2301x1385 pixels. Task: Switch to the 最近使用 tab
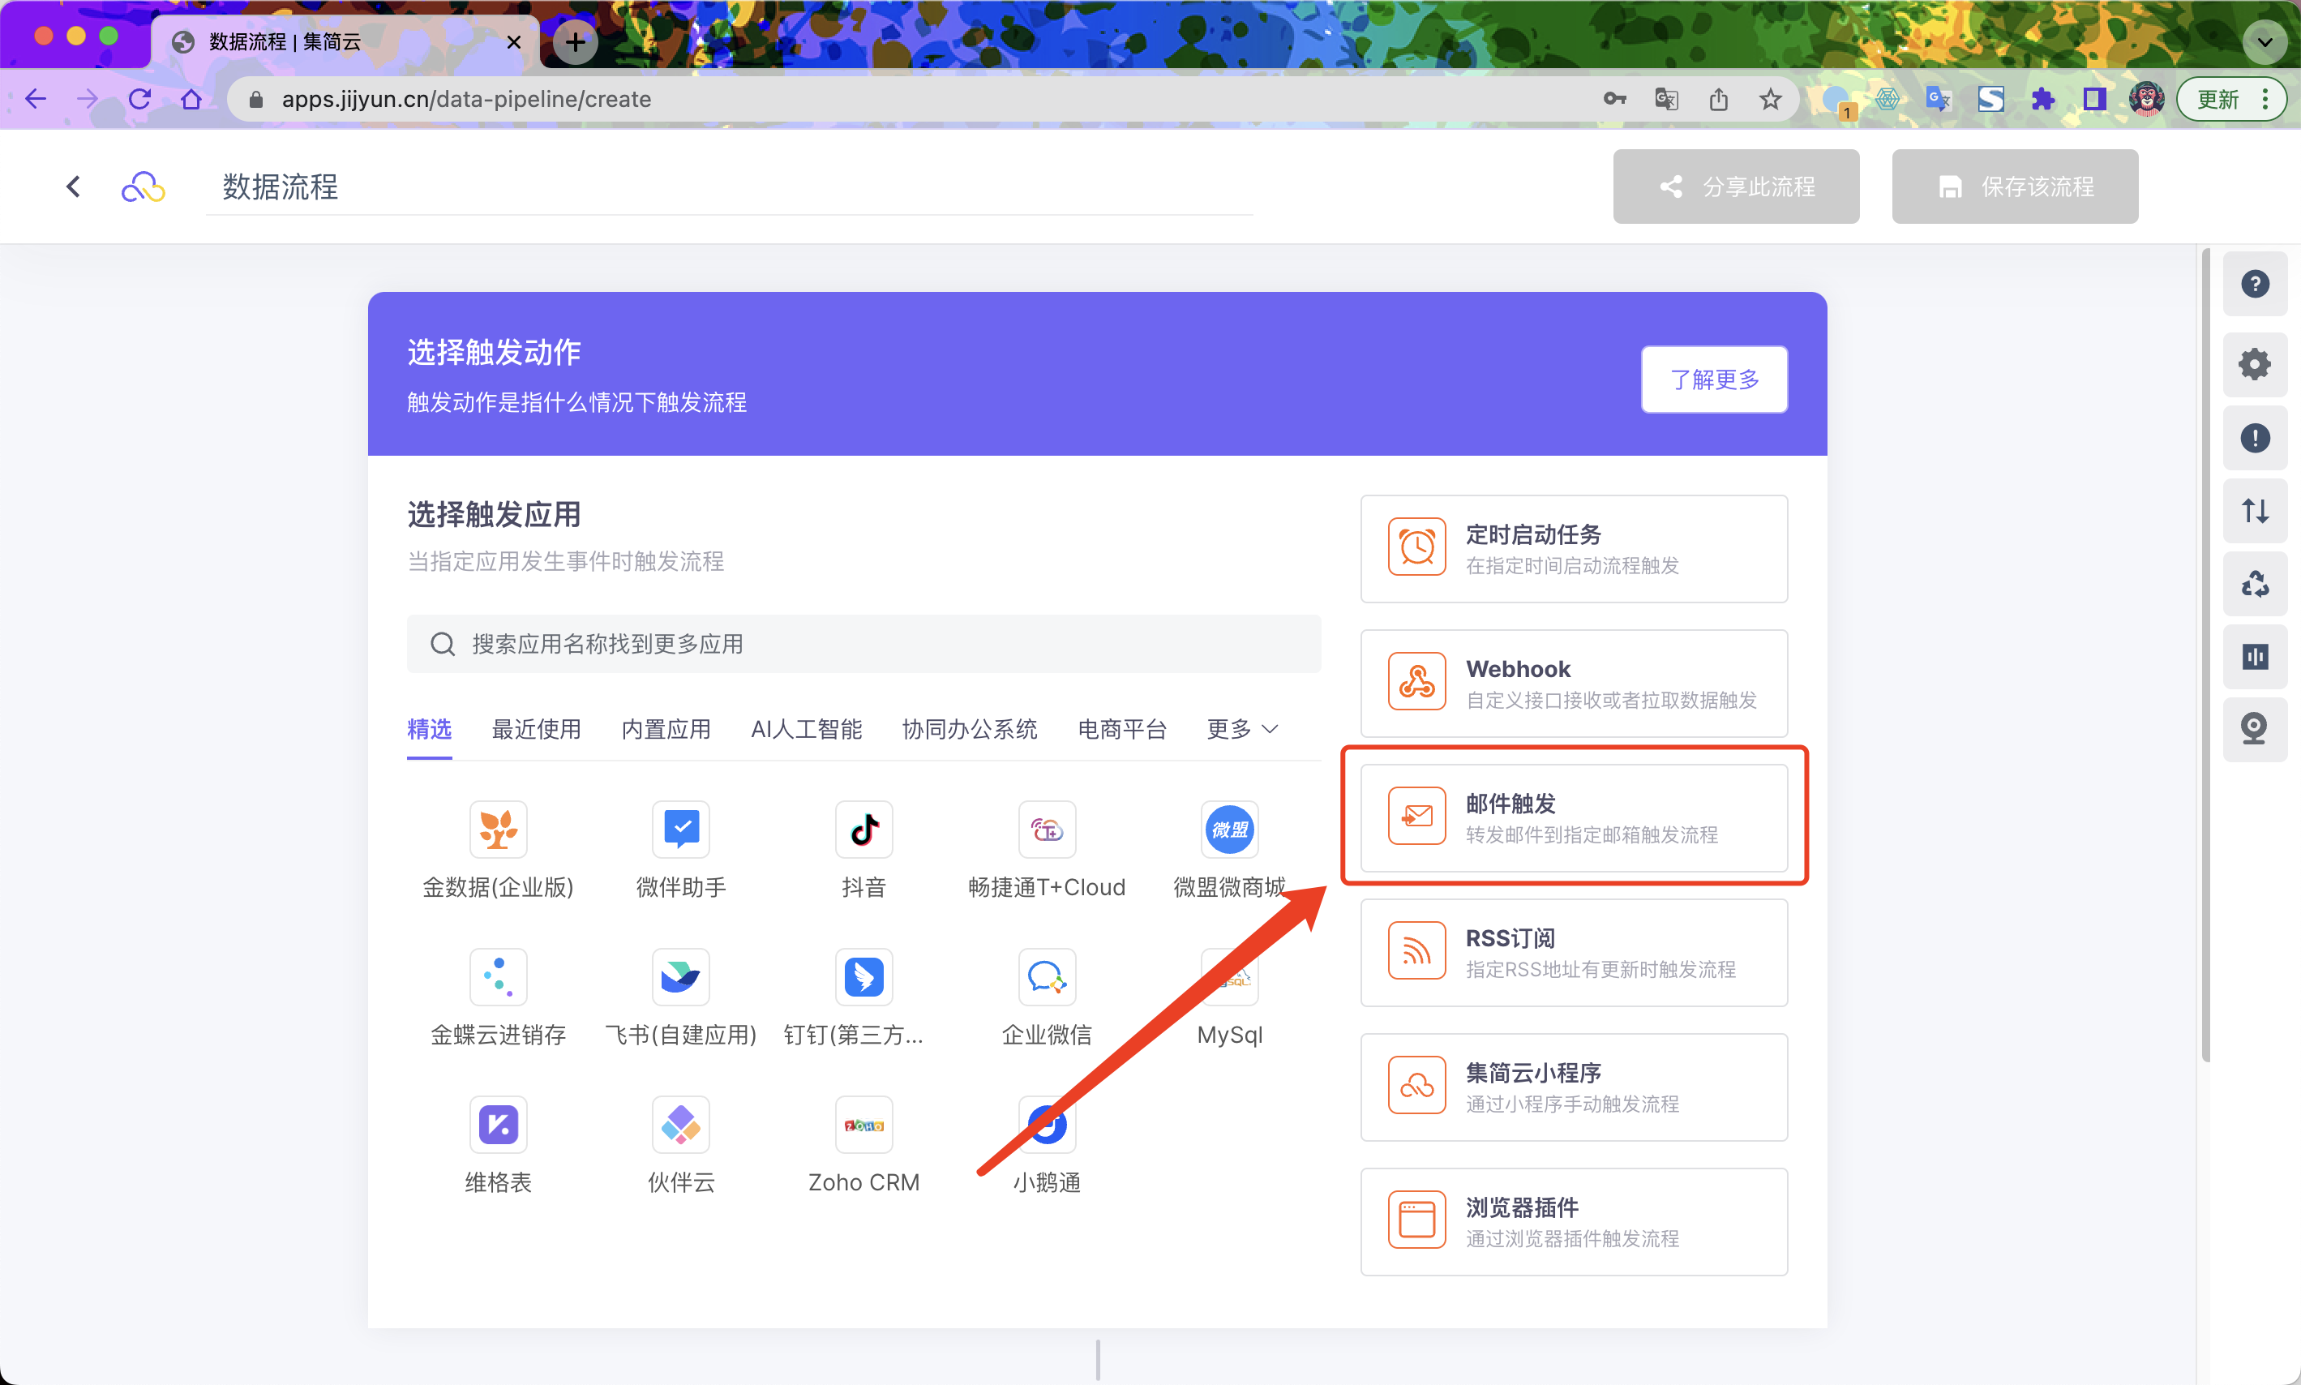click(x=536, y=729)
